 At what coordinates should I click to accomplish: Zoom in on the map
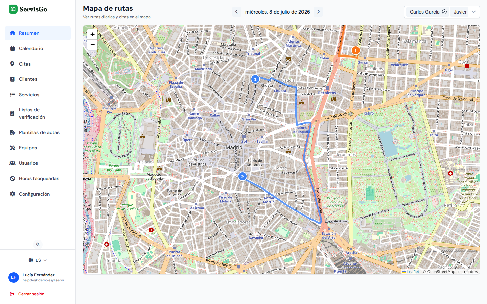click(x=92, y=34)
